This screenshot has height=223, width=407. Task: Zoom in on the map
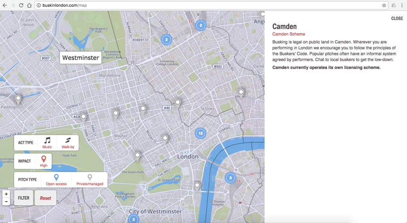tap(6, 194)
